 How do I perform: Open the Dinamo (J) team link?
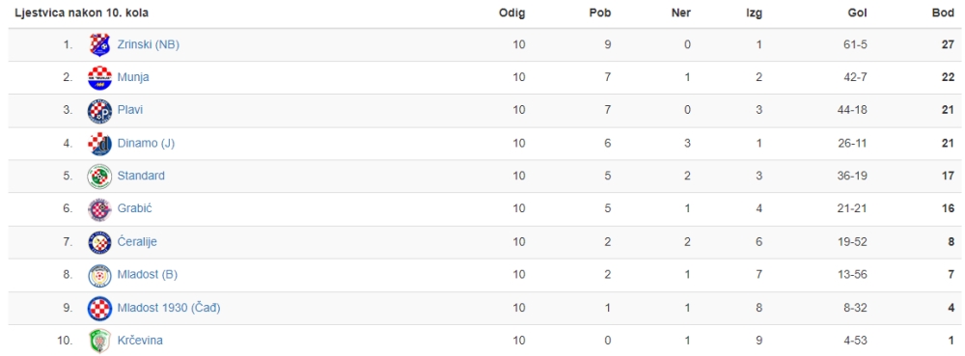point(146,143)
